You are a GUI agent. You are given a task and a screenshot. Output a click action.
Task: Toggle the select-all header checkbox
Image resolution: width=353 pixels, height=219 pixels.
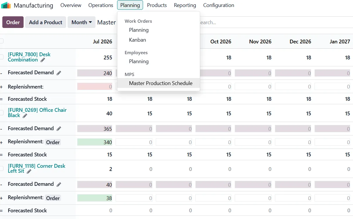[x=1, y=41]
